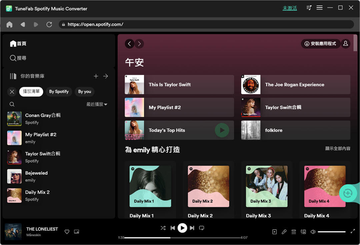Go forward with Spotify right chevron
The image size is (360, 245).
point(139,44)
